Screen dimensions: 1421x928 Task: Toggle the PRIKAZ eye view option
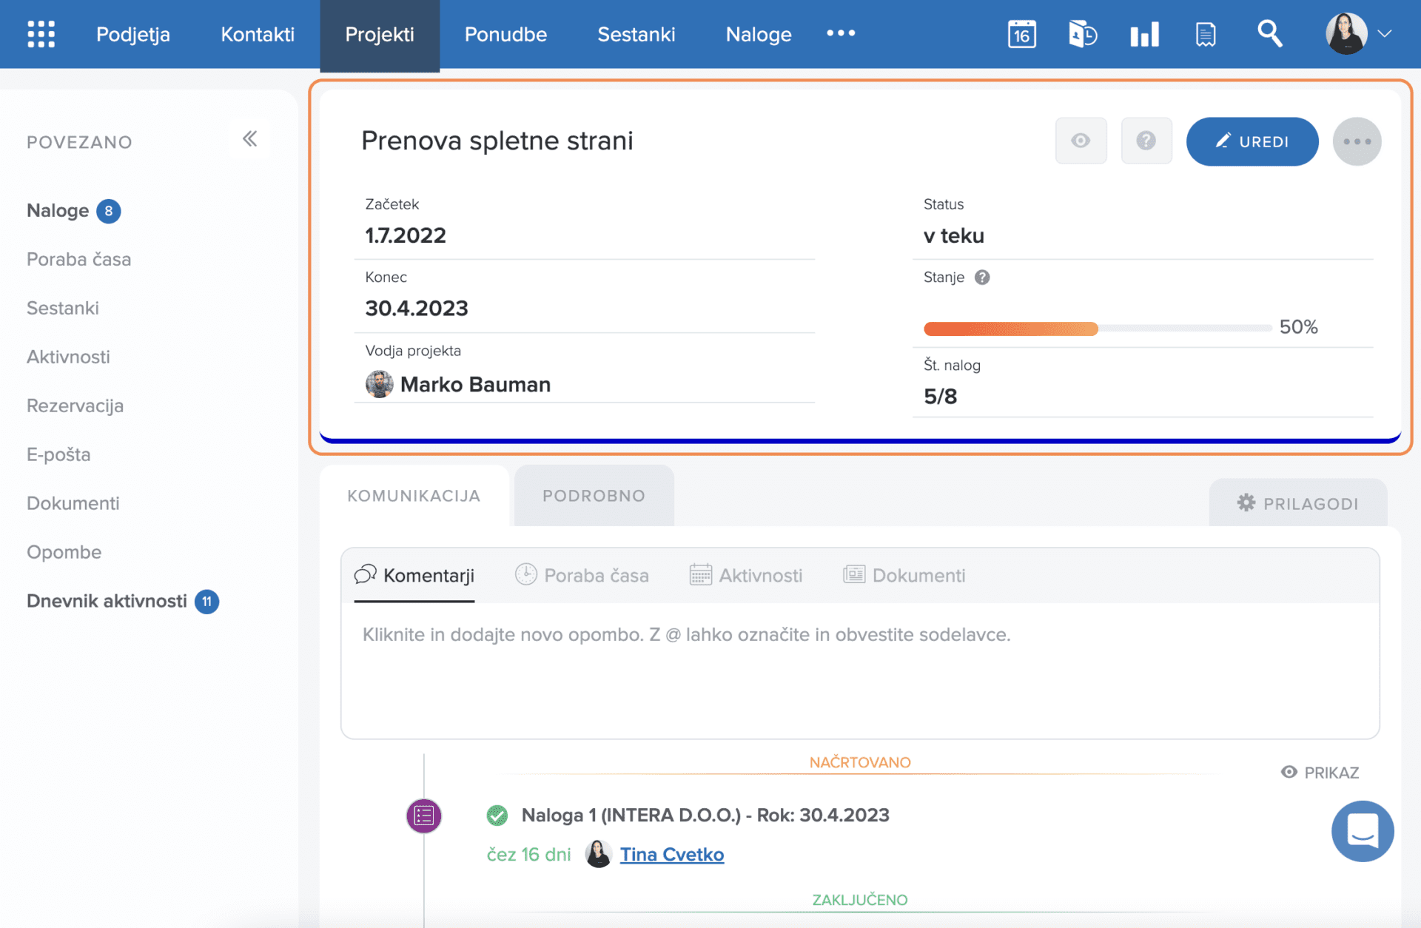coord(1320,773)
